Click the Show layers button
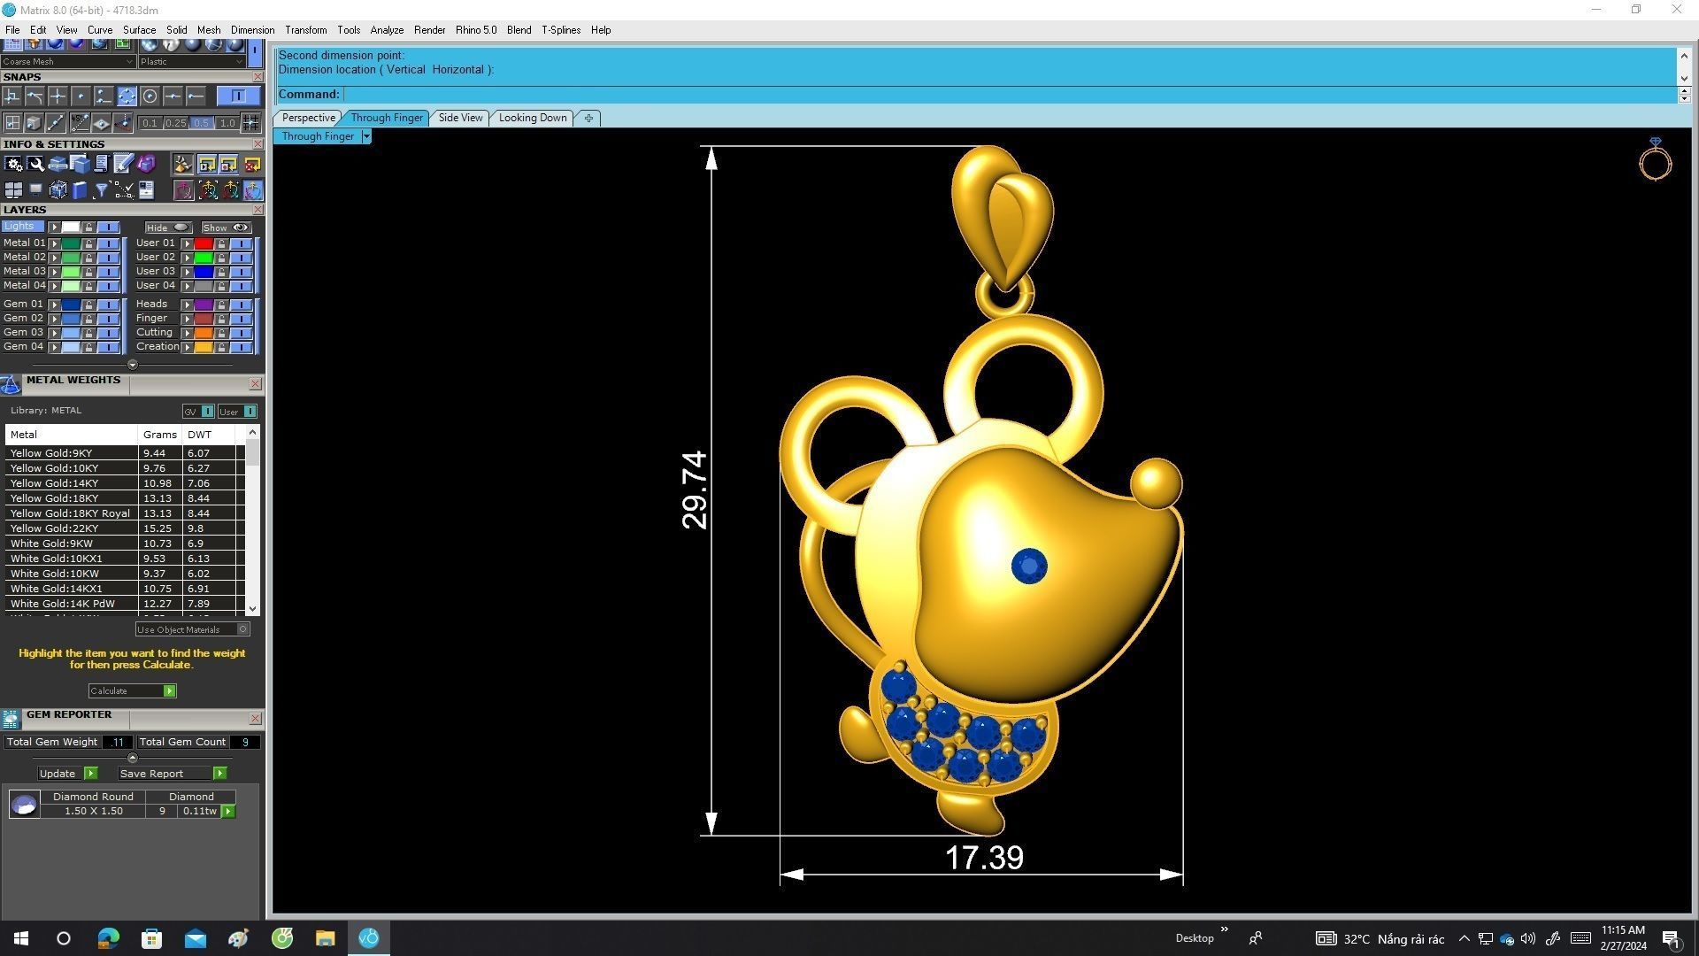This screenshot has height=956, width=1699. 226,227
